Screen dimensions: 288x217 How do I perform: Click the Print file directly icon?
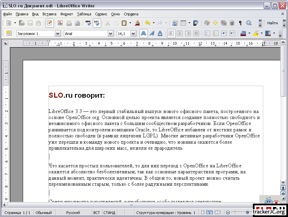[x=69, y=23]
